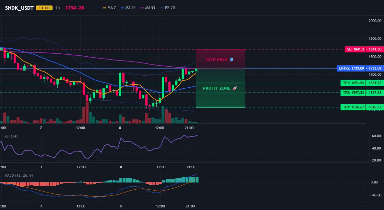Click the -40.00 value on MACD axis
This screenshot has width=384, height=210.
(x=376, y=195)
